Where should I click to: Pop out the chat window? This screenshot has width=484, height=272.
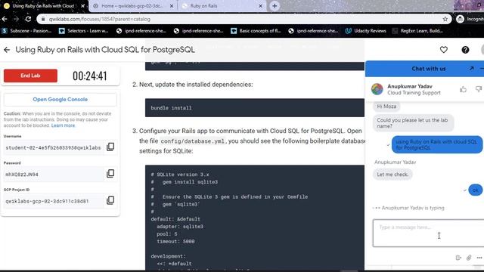click(x=471, y=69)
